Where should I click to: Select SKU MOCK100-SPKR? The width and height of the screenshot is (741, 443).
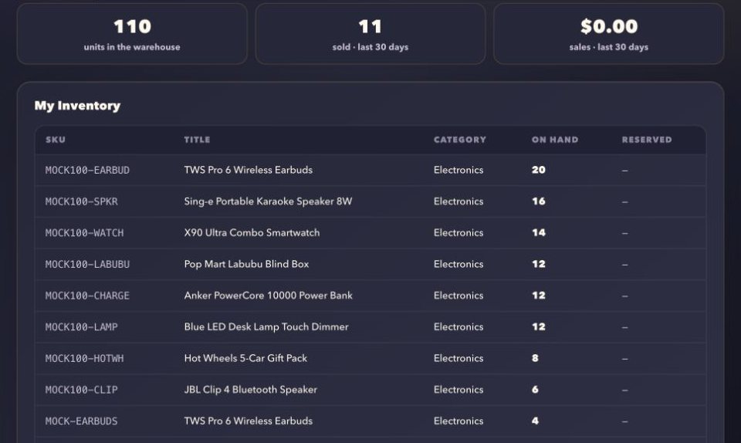[81, 201]
